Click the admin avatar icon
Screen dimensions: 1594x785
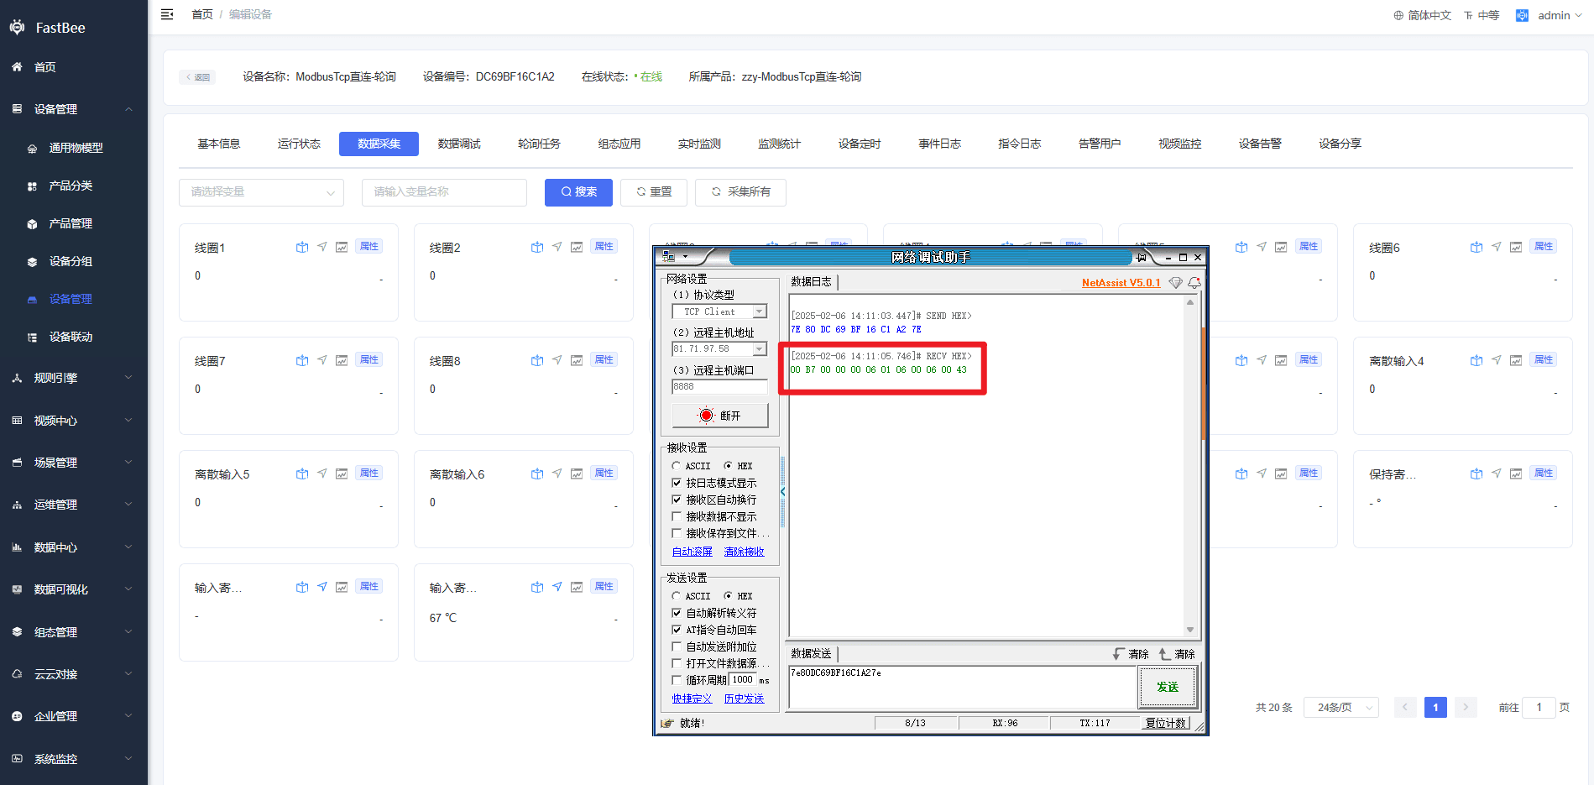[1522, 15]
